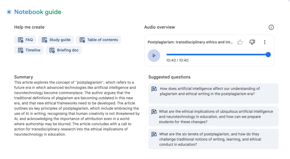Image resolution: width=290 pixels, height=159 pixels.
Task: Give thumbs down to audio overview
Action: (252, 42)
